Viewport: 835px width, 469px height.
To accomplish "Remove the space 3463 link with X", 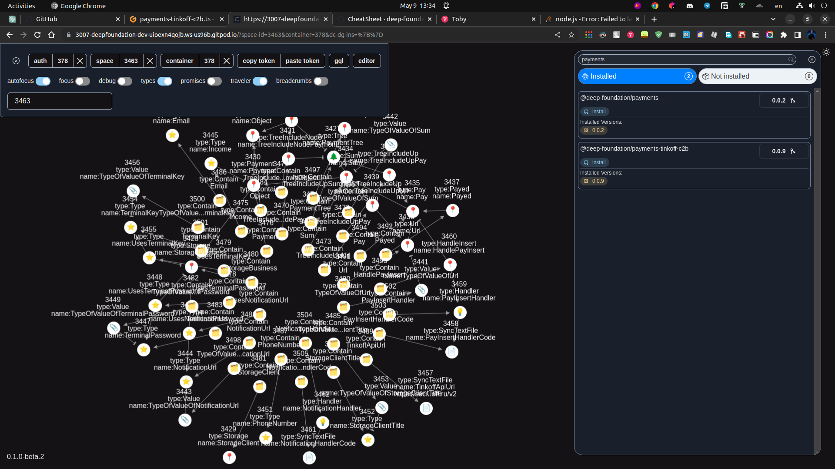I will coord(150,61).
